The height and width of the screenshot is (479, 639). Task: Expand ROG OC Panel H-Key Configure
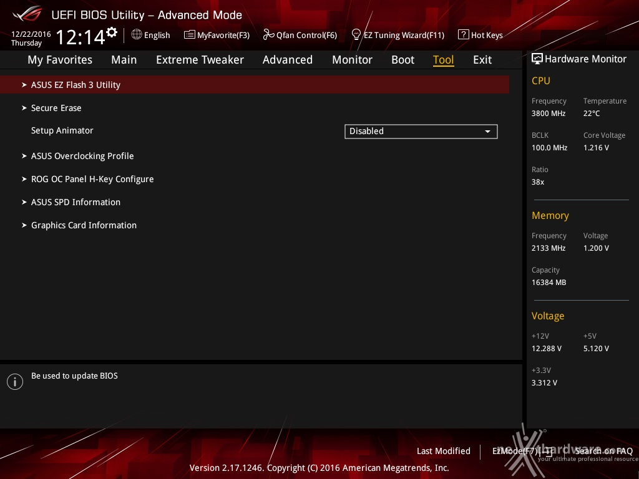coord(92,179)
